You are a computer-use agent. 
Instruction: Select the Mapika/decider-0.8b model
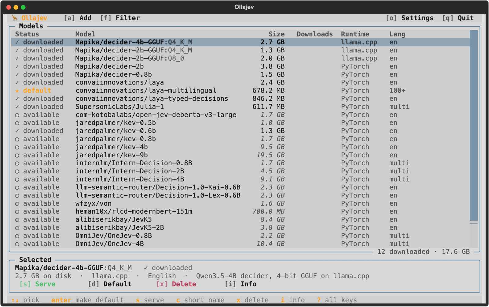tap(241, 75)
